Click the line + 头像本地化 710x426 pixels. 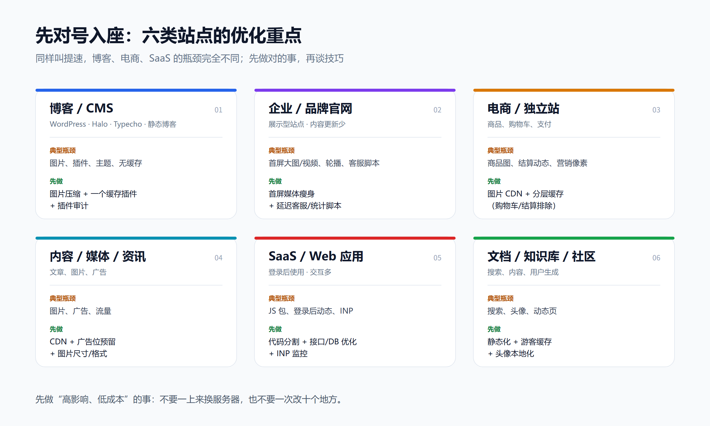(511, 354)
